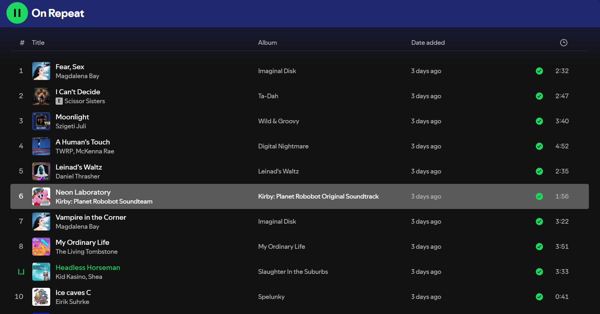
Task: Open the Ta-Dah album link
Action: click(268, 96)
